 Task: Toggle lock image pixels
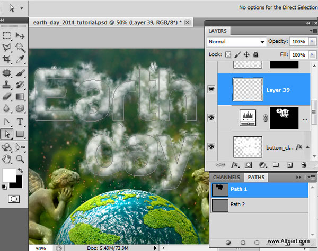(237, 54)
